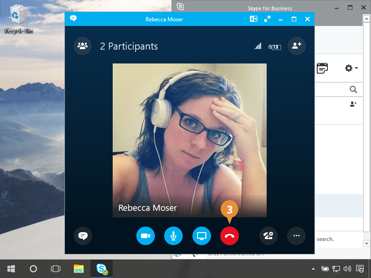Click the present screen monitor button
This screenshot has height=278, width=371.
point(201,236)
